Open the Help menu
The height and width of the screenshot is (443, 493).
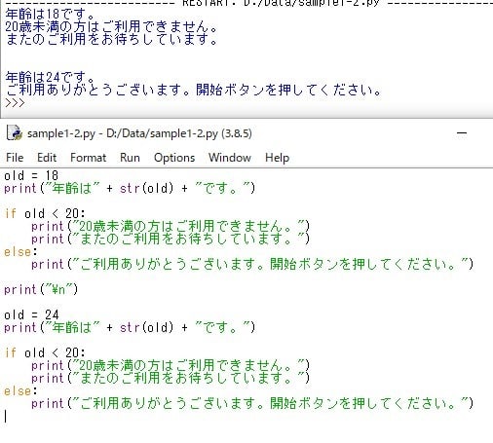(277, 158)
